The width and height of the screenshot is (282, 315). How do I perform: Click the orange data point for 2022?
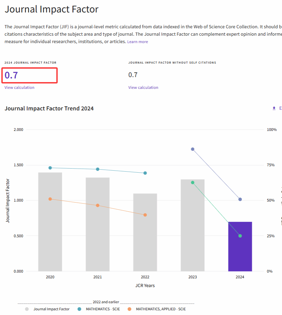tap(145, 215)
